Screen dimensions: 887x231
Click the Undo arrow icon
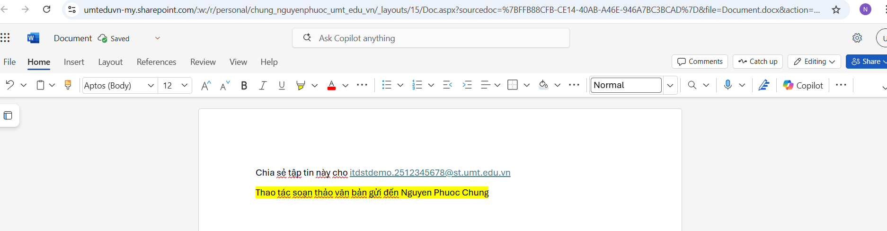[x=9, y=85]
